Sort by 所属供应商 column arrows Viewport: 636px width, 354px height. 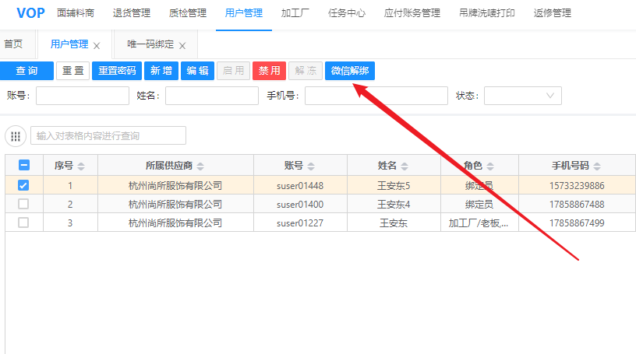[200, 166]
